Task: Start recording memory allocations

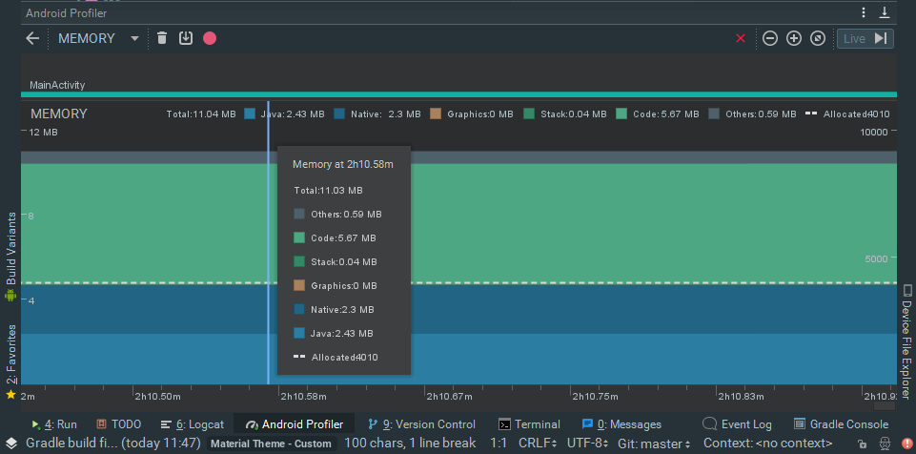Action: coord(210,38)
